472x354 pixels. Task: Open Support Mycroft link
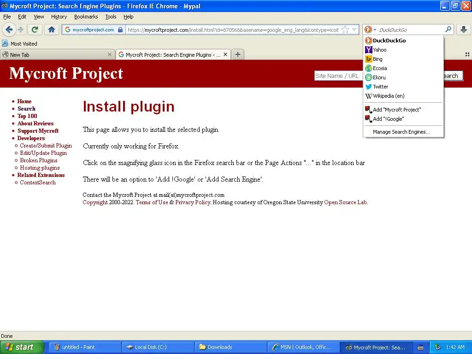38,130
